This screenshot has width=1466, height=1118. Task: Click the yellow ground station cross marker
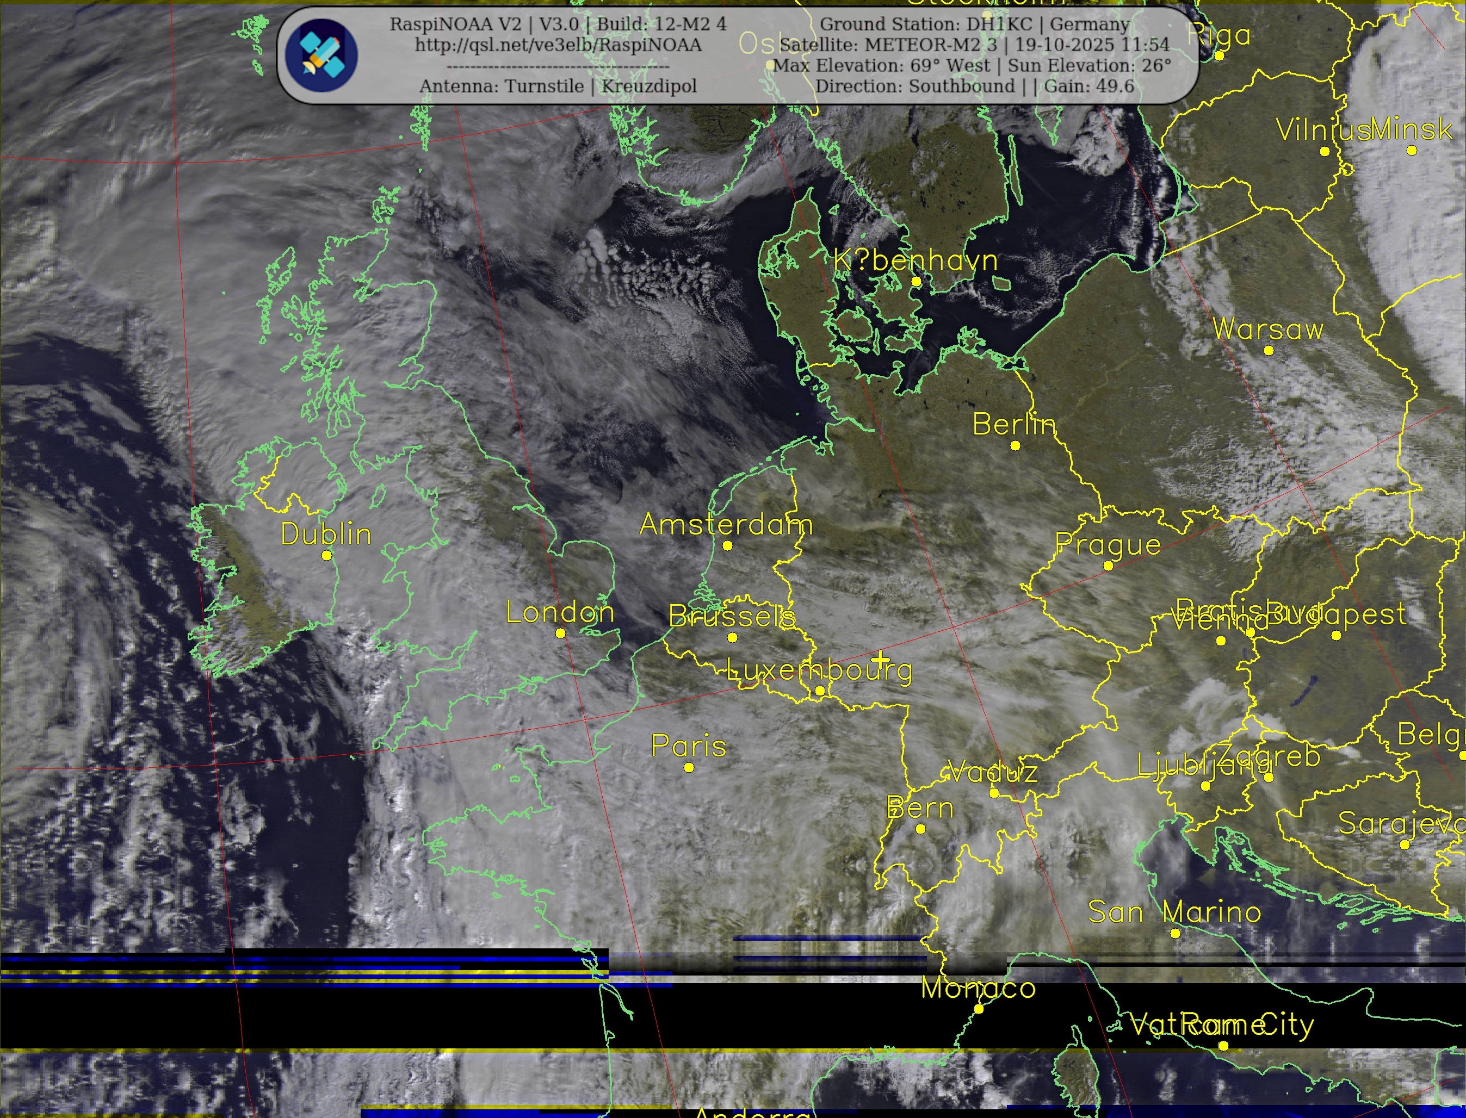[881, 660]
